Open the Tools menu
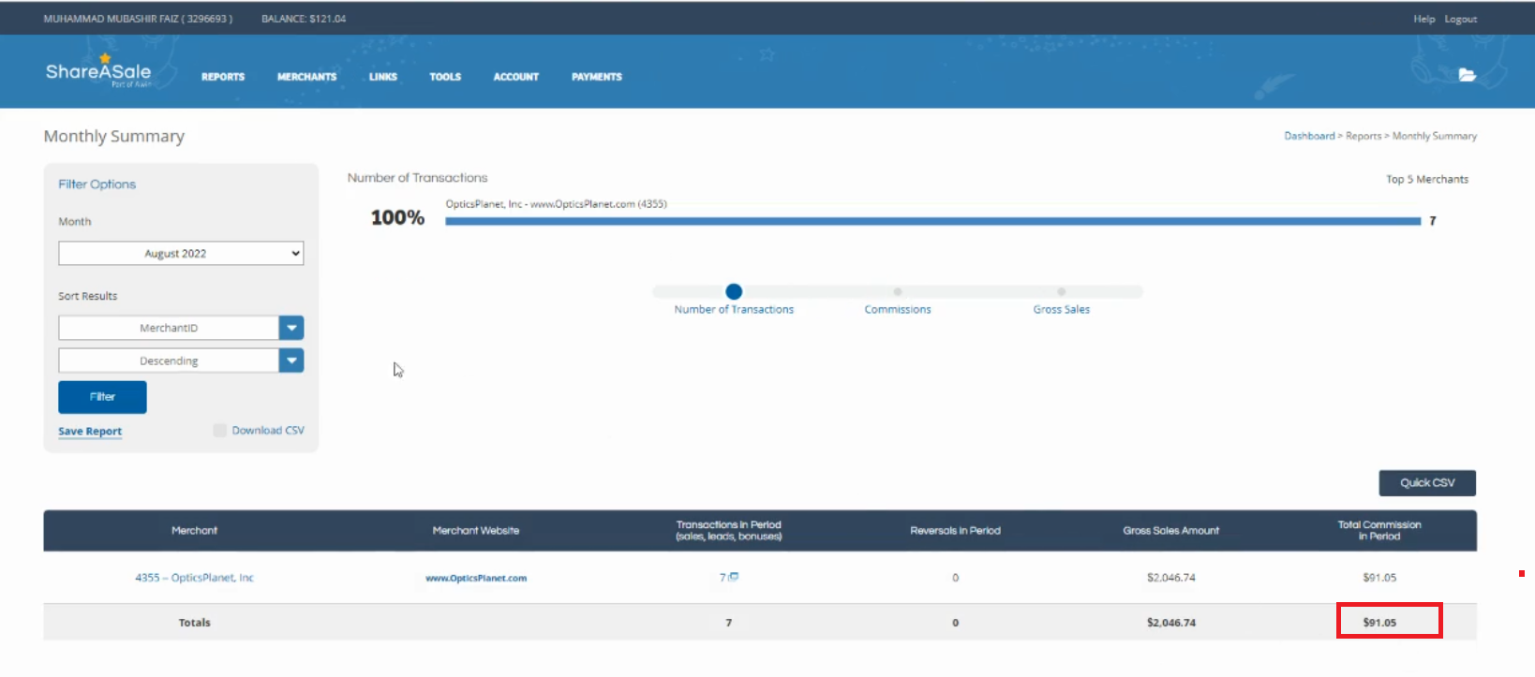Screen dimensions: 1535x677 pos(445,77)
